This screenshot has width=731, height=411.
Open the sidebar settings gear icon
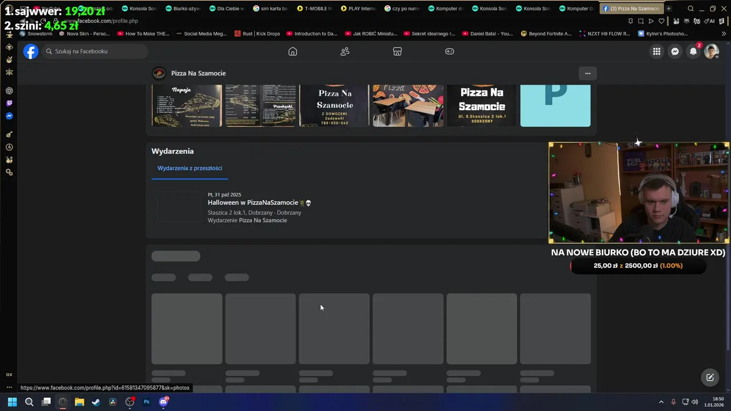(x=9, y=172)
